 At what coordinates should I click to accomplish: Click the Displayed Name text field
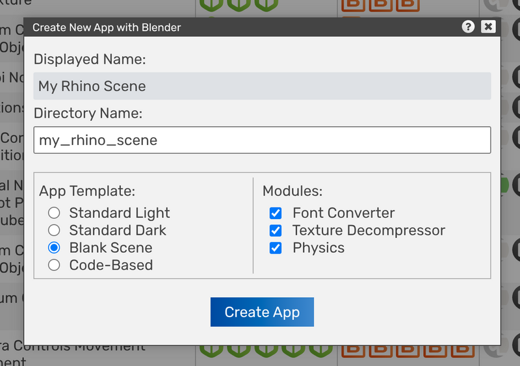pyautogui.click(x=262, y=86)
